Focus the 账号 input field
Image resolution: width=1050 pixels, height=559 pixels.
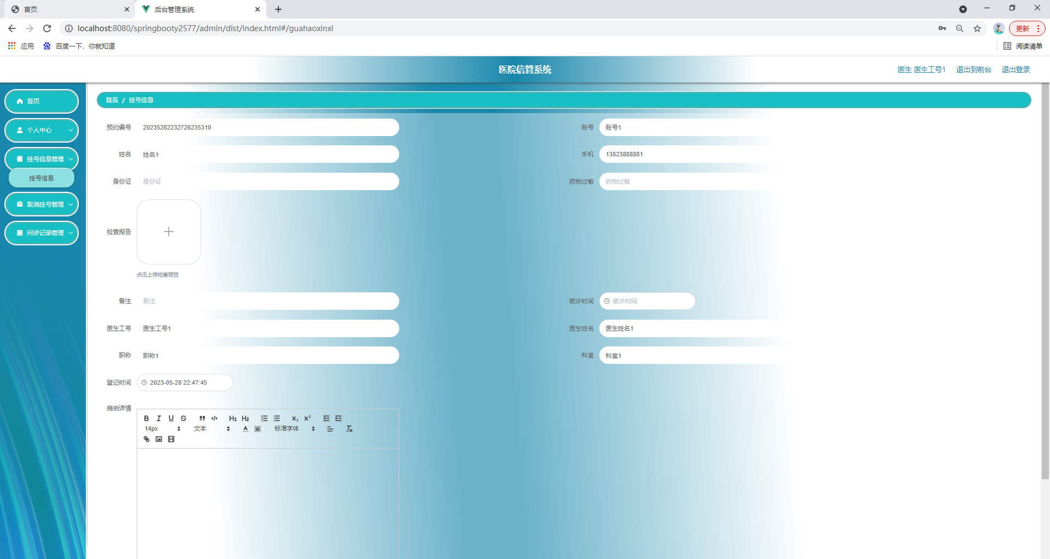(731, 127)
